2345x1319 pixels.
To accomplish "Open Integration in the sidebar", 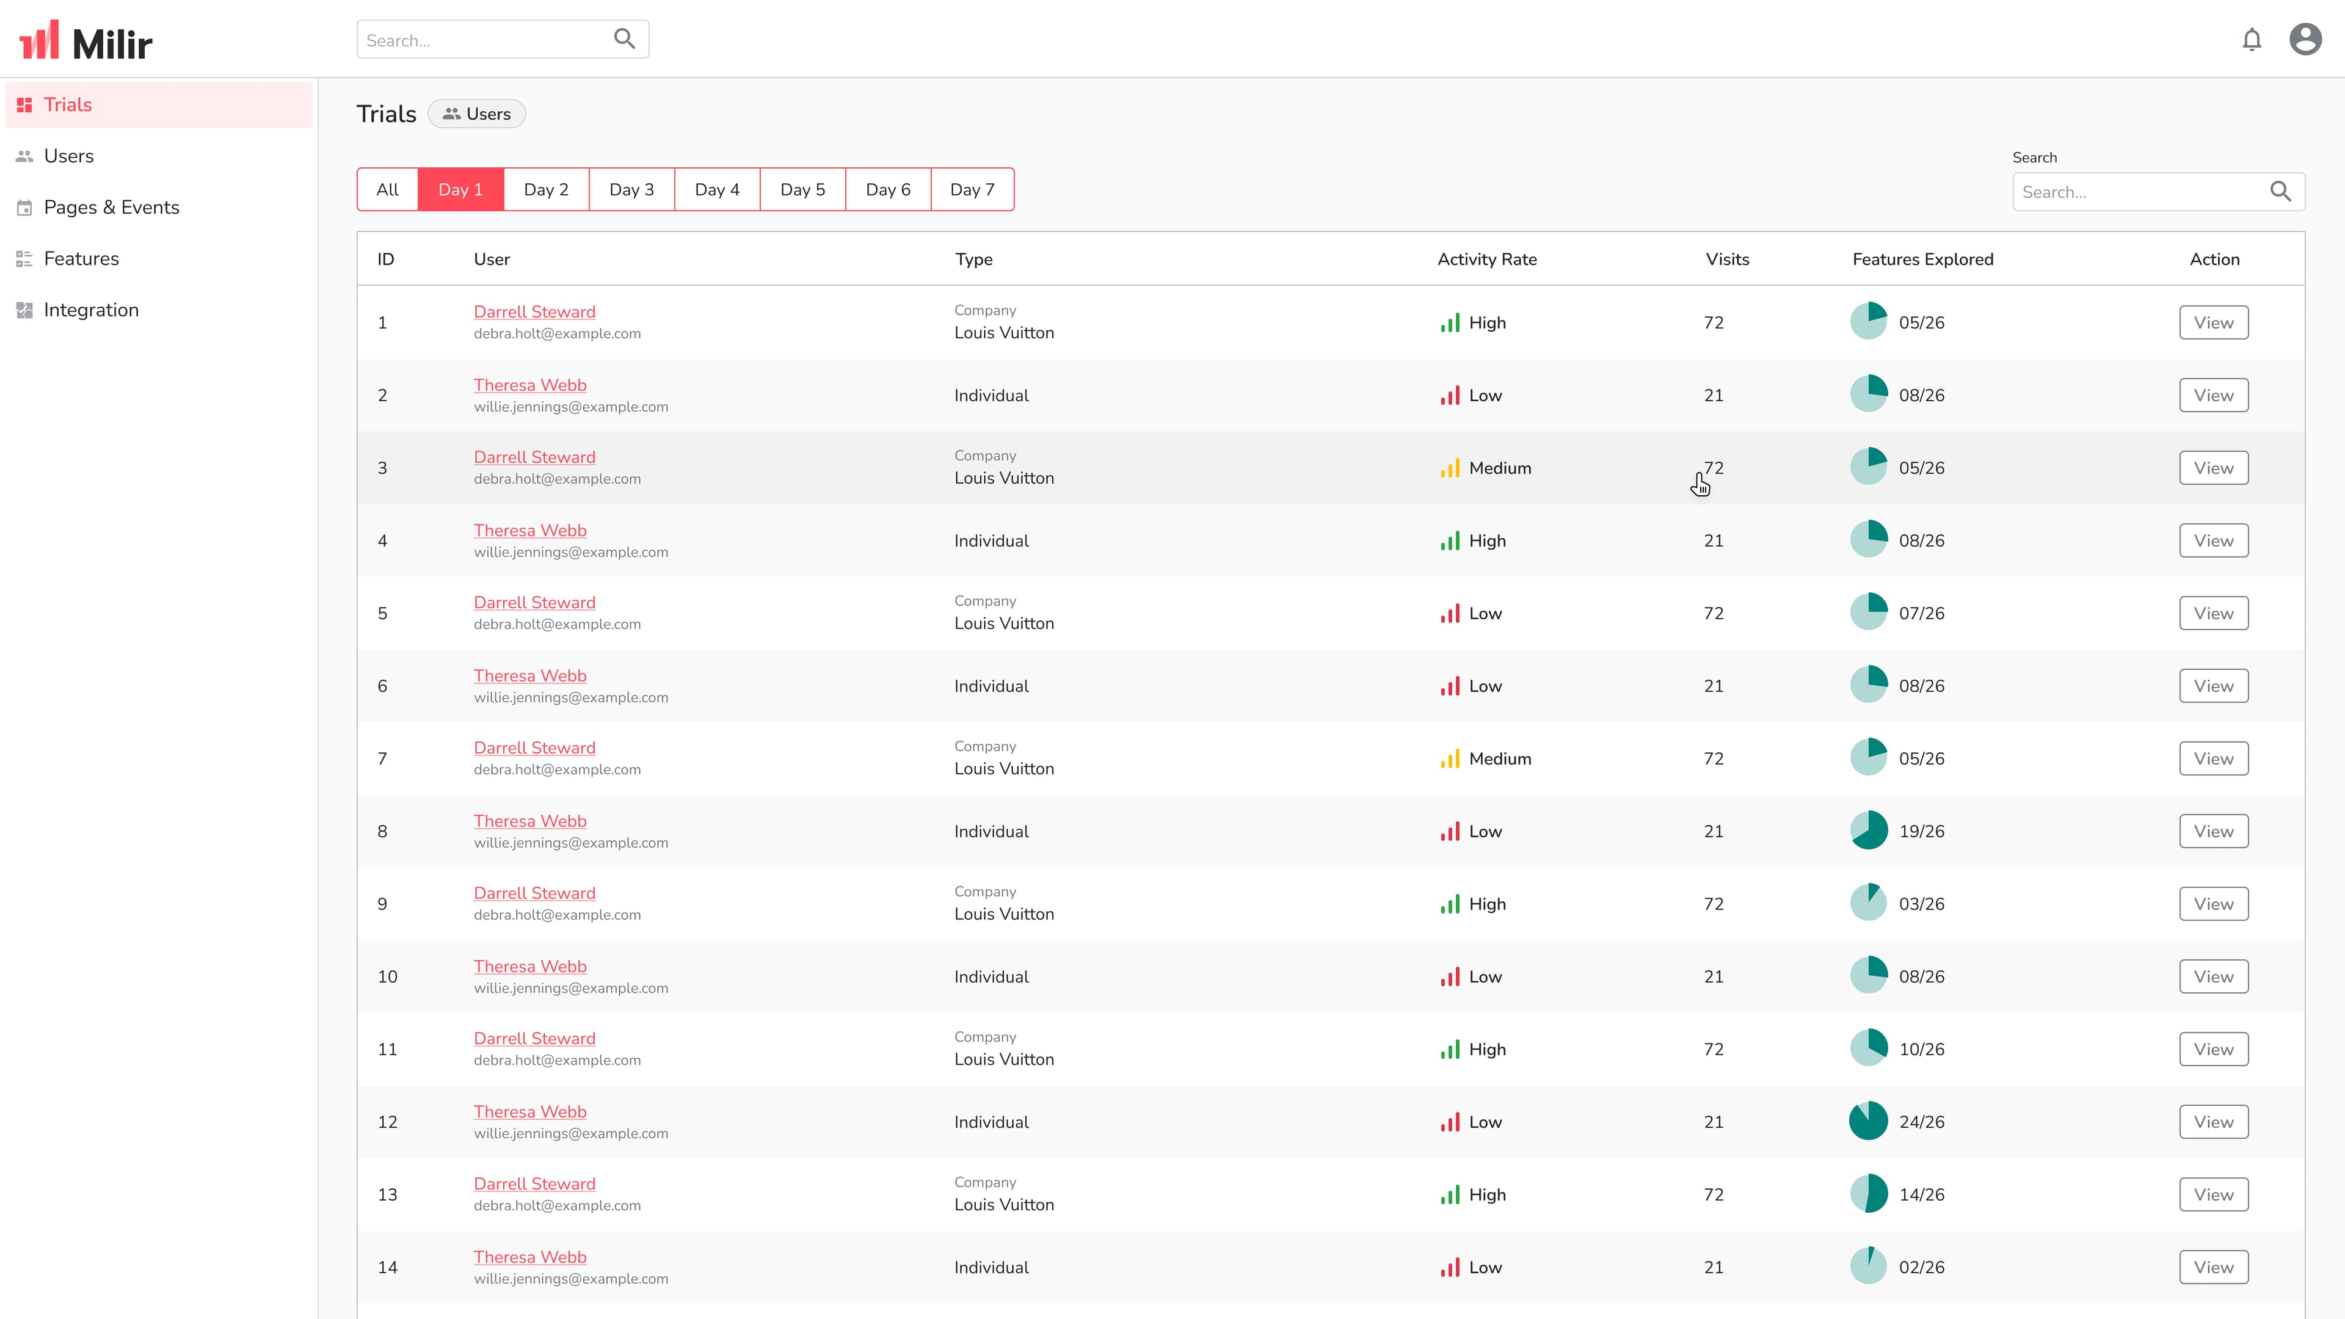I will point(158,310).
